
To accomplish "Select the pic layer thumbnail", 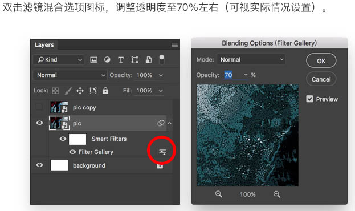I will pos(59,123).
